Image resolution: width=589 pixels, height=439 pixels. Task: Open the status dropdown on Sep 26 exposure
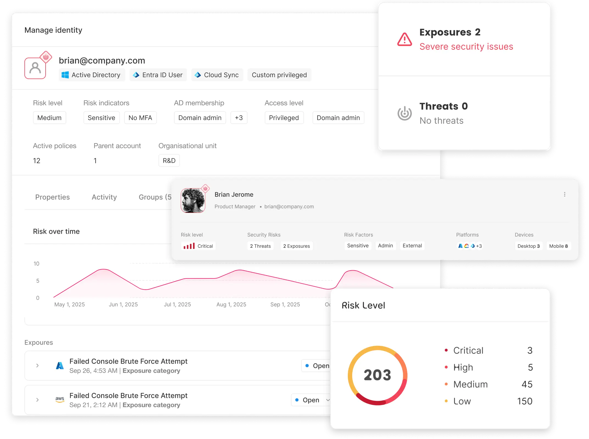tap(316, 366)
